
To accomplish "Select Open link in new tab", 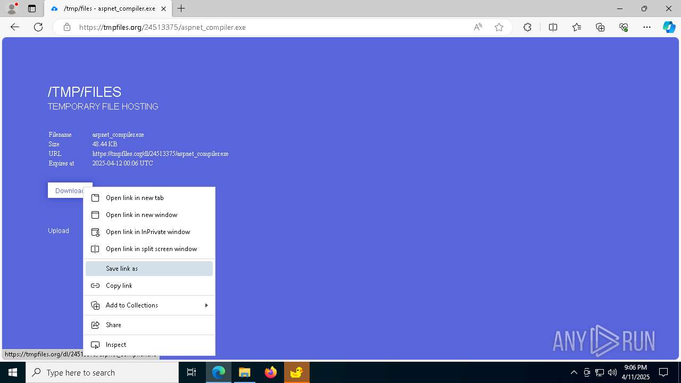I will pyautogui.click(x=149, y=198).
